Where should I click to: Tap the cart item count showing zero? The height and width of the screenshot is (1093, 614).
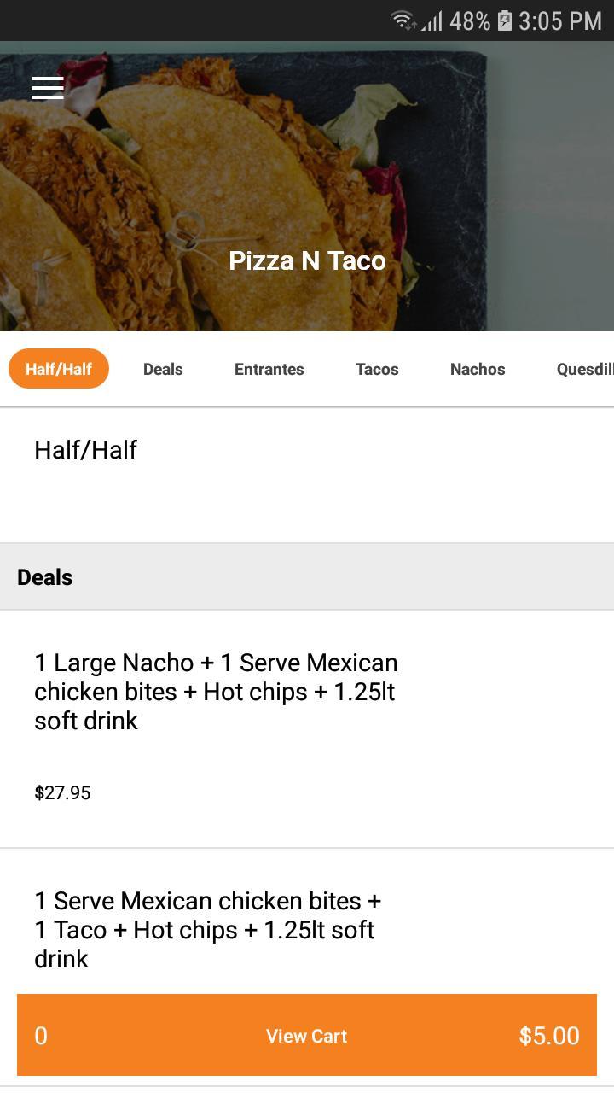coord(40,1035)
